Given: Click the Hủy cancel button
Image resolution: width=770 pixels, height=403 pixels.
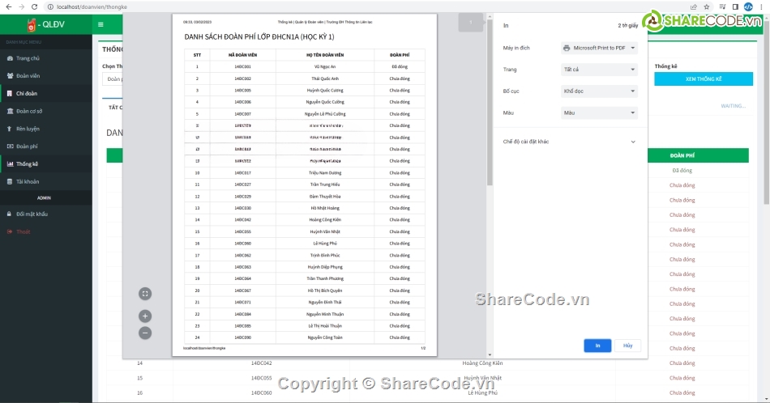Looking at the screenshot, I should pos(628,346).
